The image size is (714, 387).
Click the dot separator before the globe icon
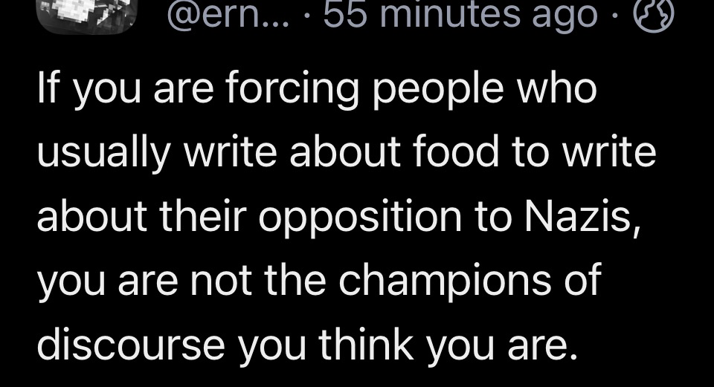coord(616,17)
